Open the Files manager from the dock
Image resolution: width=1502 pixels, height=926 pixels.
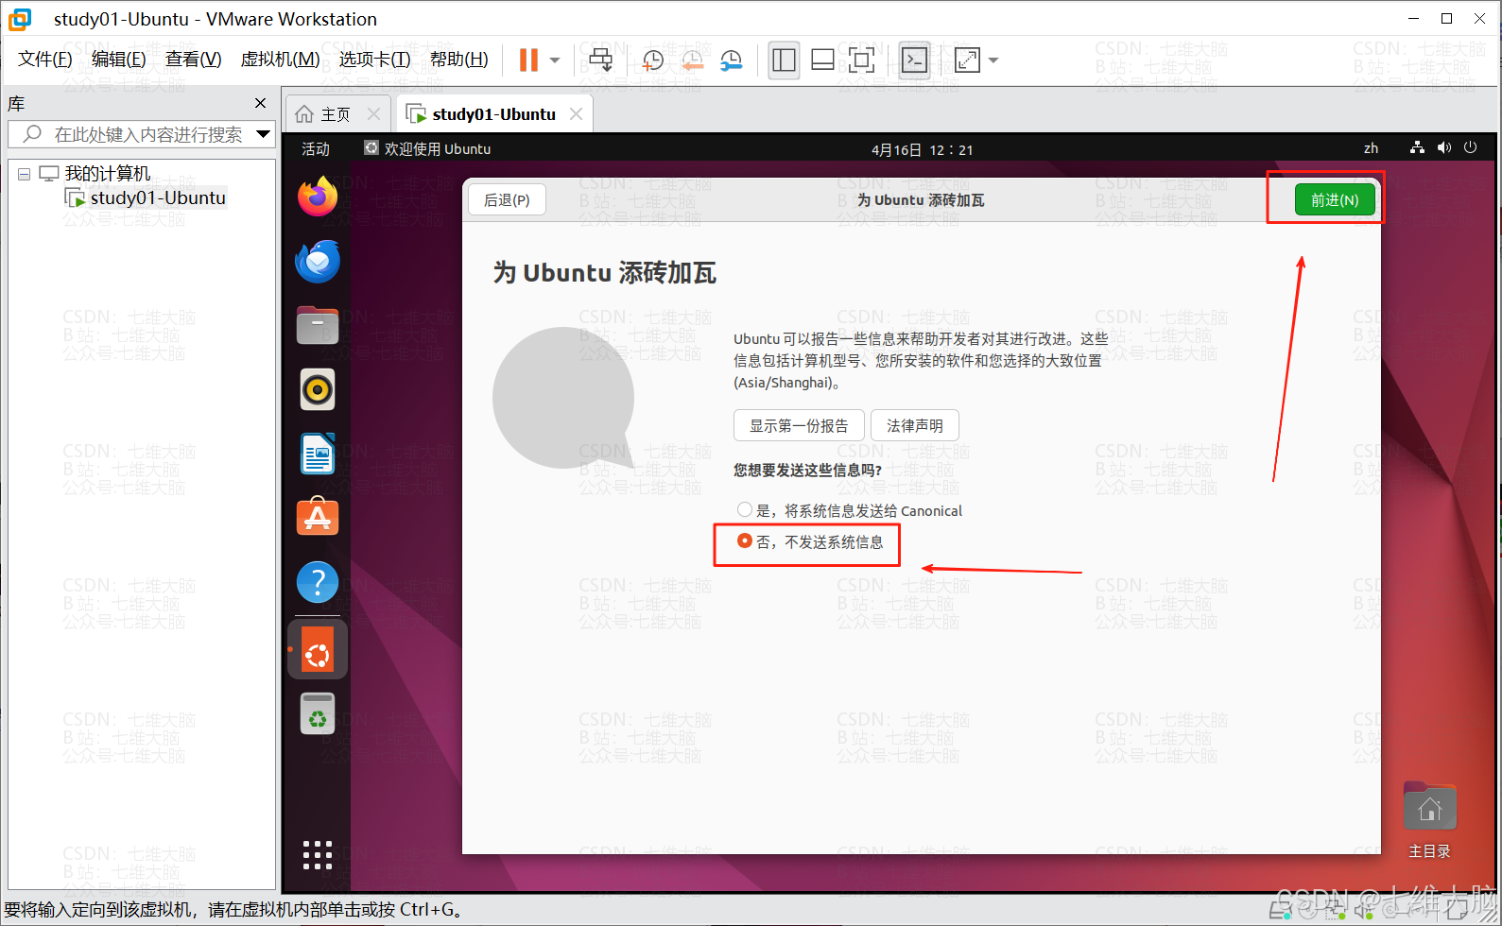[318, 325]
